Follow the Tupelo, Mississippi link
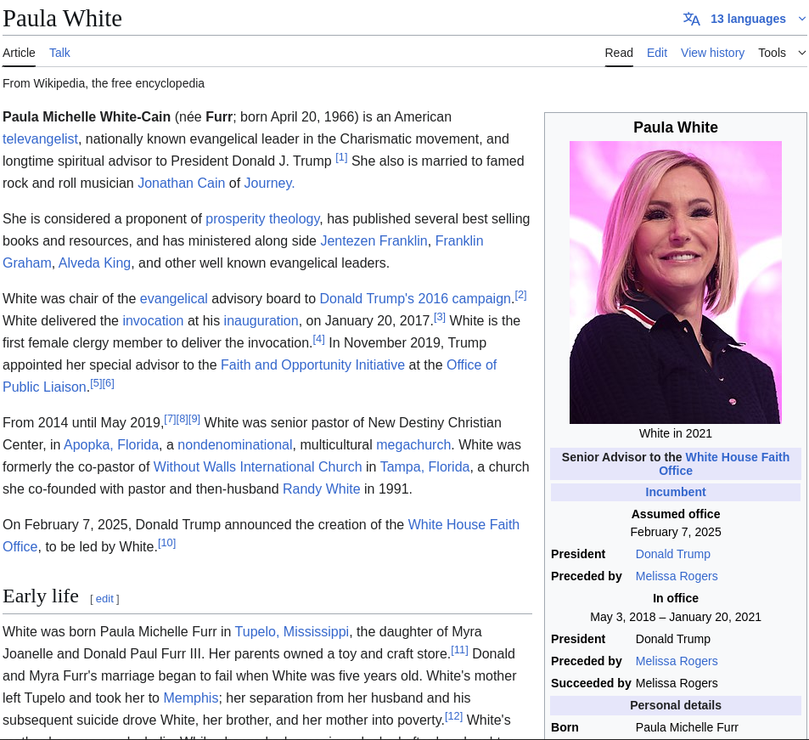Viewport: 809px width, 740px height. pyautogui.click(x=291, y=631)
